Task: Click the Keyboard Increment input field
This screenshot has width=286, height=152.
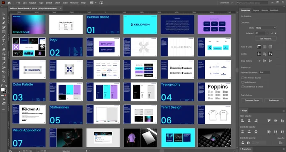Action: 264,72
